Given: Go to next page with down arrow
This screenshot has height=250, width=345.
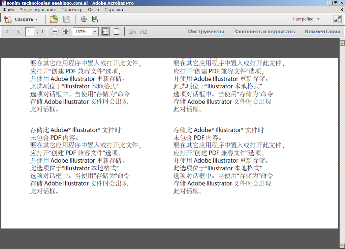Looking at the screenshot, I should 18,32.
